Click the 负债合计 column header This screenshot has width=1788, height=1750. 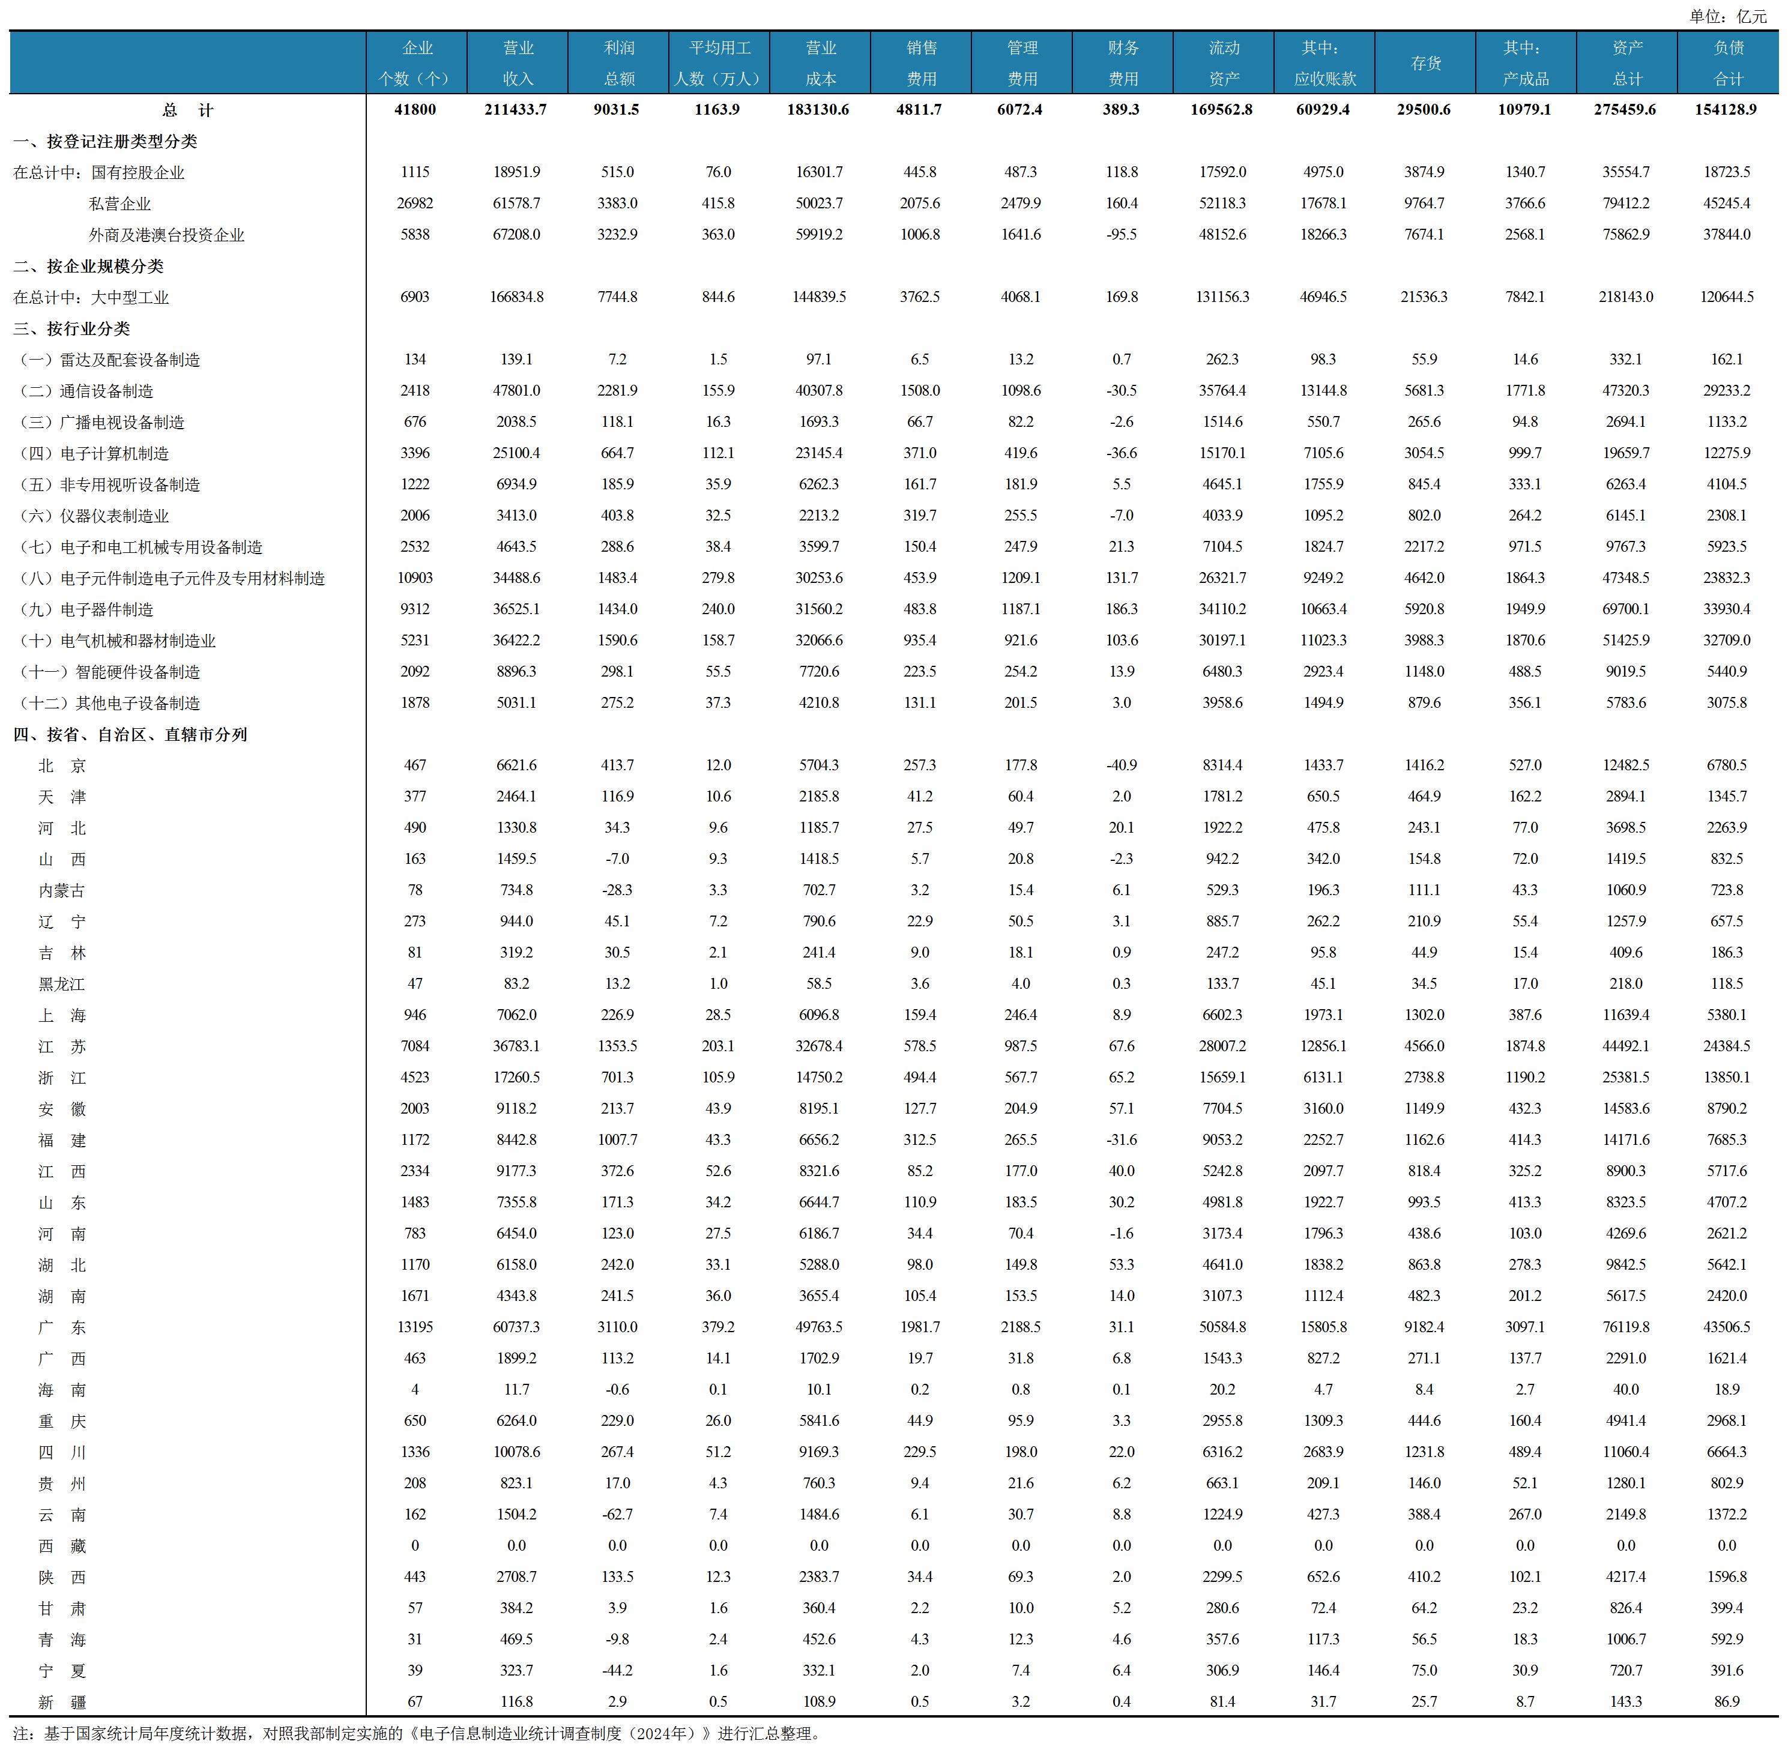point(1727,62)
